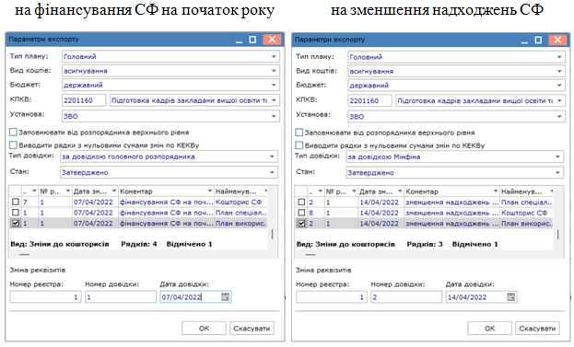Click Номер довідки field with value 2
574x347 pixels.
pyautogui.click(x=406, y=297)
